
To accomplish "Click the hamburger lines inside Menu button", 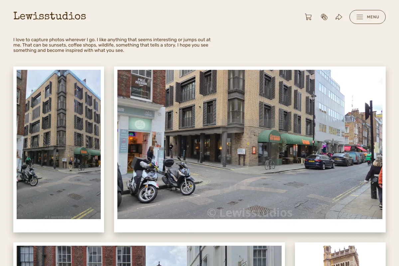I will pyautogui.click(x=359, y=17).
